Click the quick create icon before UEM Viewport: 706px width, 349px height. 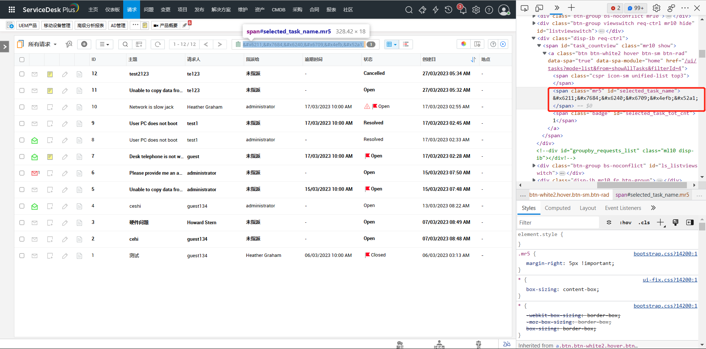point(10,25)
